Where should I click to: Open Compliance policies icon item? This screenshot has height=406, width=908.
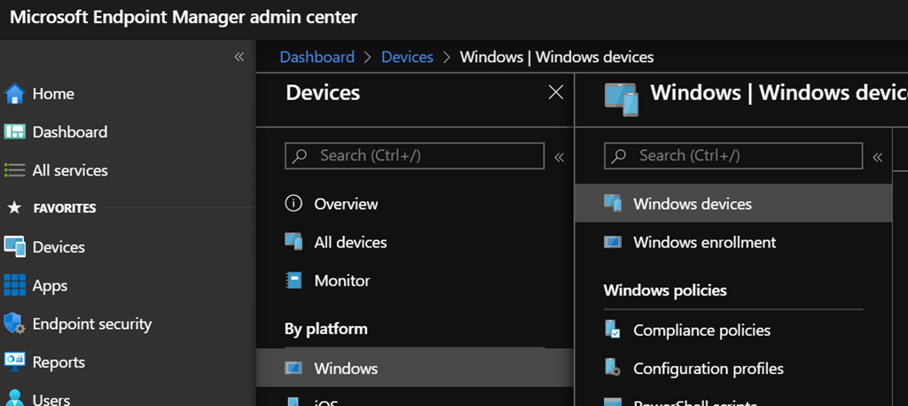[613, 330]
